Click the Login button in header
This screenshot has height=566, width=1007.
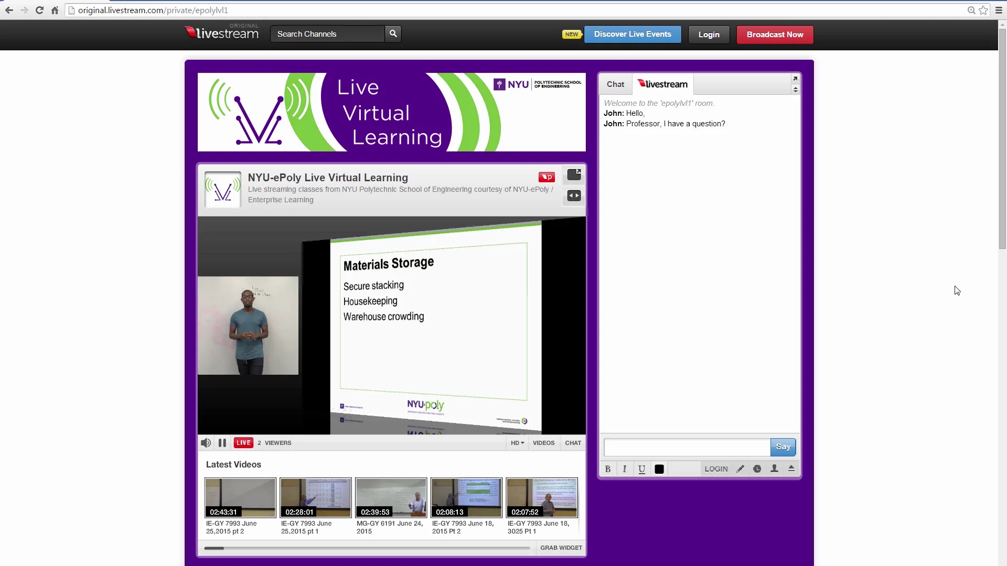(709, 35)
